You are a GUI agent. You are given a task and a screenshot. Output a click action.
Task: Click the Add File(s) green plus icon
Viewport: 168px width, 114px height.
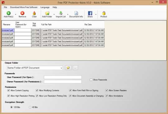(8, 13)
